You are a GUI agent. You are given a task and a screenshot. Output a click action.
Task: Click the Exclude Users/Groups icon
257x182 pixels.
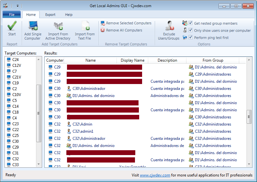tap(170, 26)
